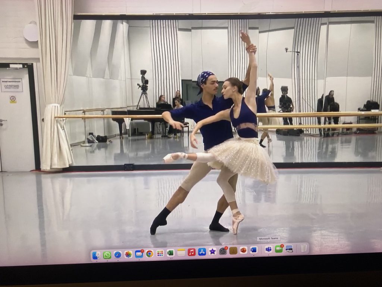Open Microsoft PowerPoint
Image resolution: width=382 pixels, height=287 pixels.
243,250
